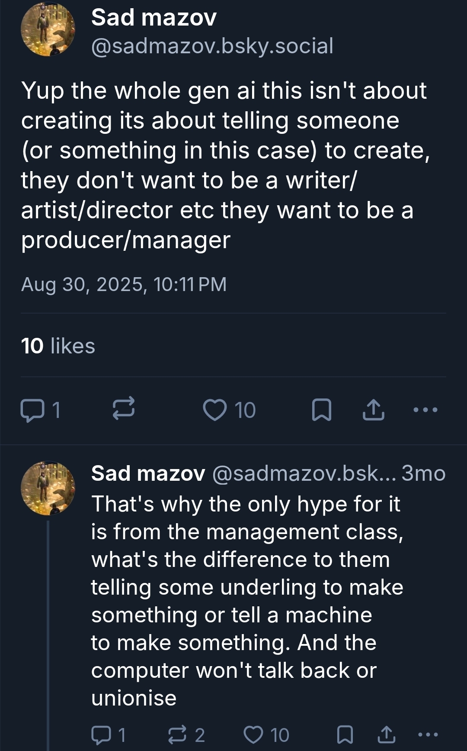View the 10 likes list
The width and height of the screenshot is (467, 751).
(x=58, y=346)
